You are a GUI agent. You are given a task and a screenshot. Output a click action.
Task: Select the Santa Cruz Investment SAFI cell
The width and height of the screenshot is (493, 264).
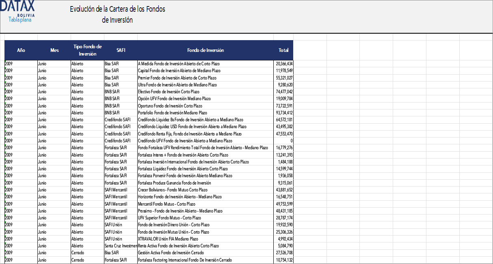coord(121,246)
